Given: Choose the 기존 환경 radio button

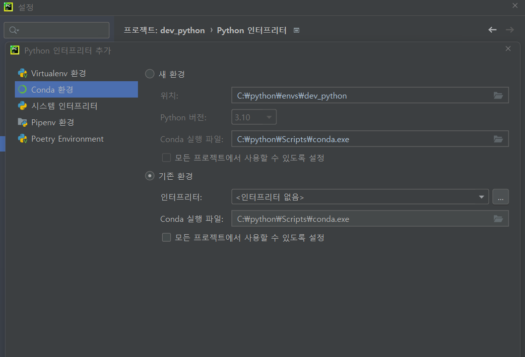Looking at the screenshot, I should 150,176.
